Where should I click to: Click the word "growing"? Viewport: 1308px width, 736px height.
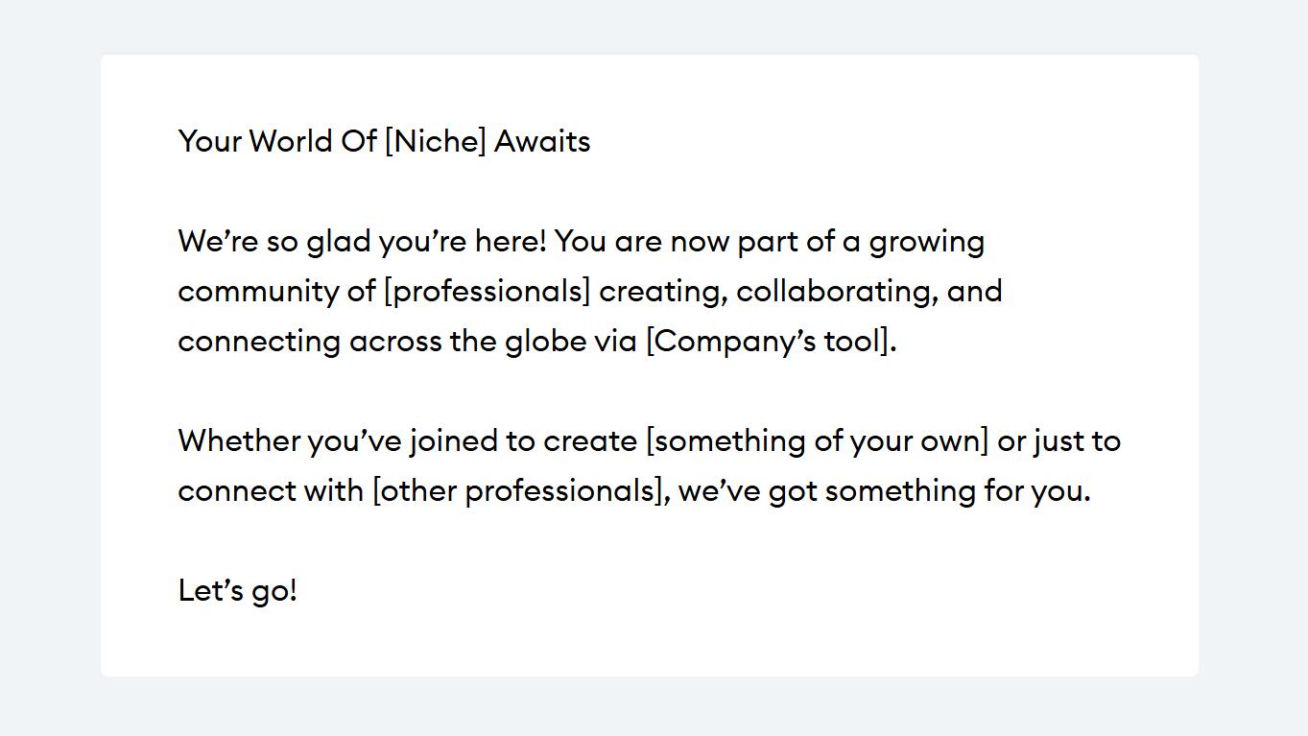[926, 242]
